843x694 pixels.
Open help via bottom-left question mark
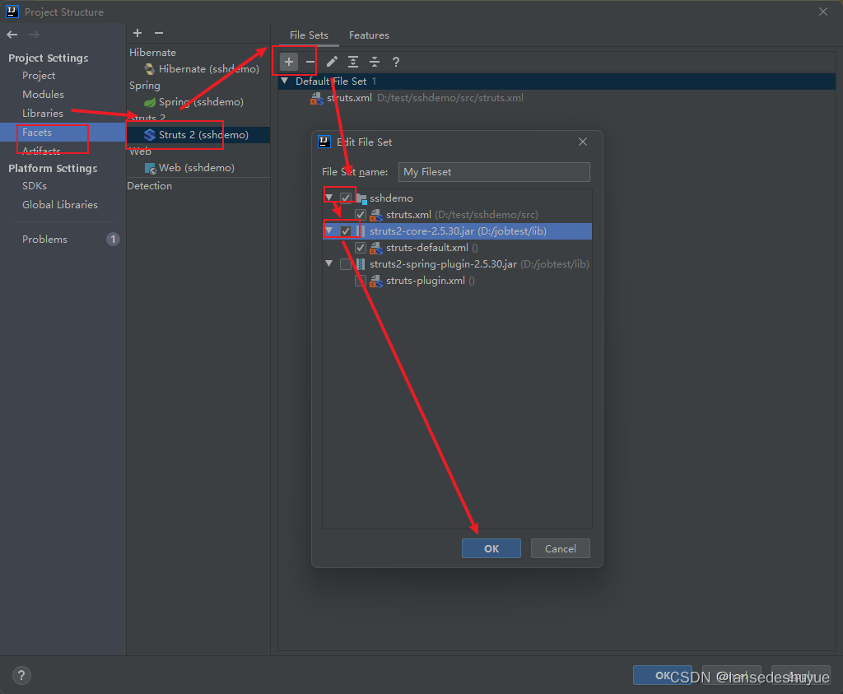click(x=21, y=675)
